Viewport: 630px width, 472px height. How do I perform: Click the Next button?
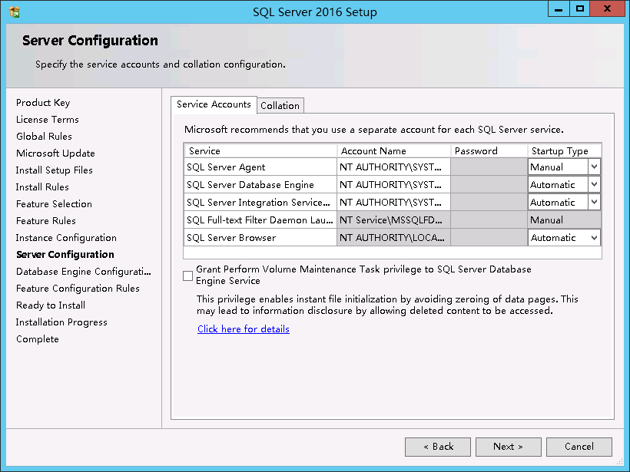(x=509, y=447)
